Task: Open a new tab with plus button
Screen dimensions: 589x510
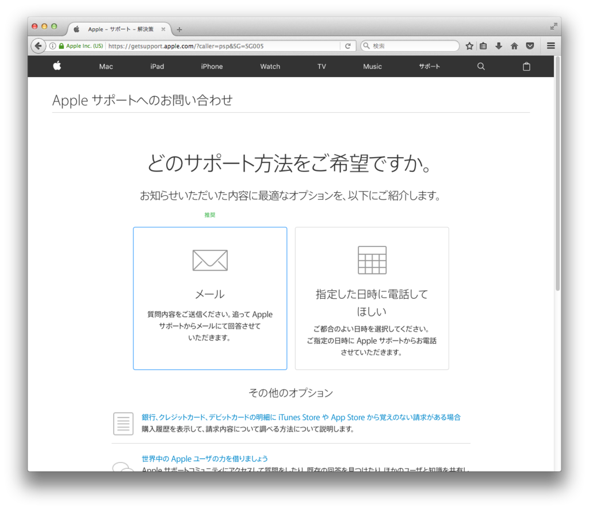Action: (179, 29)
